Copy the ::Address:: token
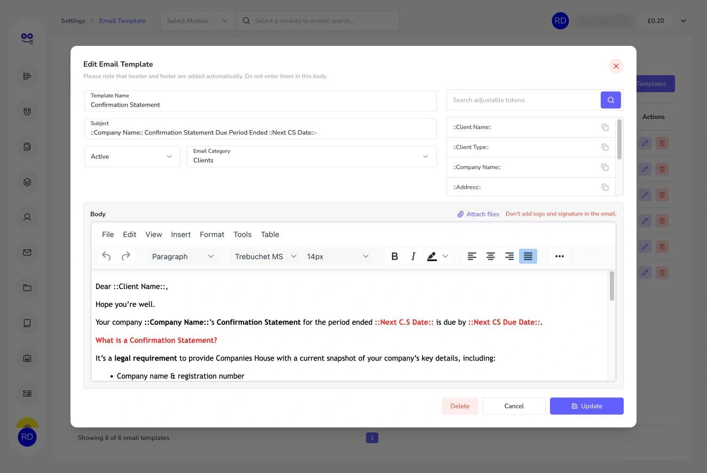The width and height of the screenshot is (707, 473). (x=605, y=187)
